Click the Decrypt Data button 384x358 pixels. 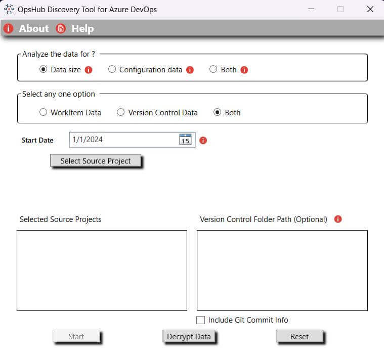[x=189, y=336]
